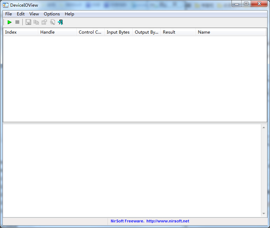Image resolution: width=270 pixels, height=228 pixels.
Task: Sort by the Output Bytes column header
Action: tap(147, 32)
